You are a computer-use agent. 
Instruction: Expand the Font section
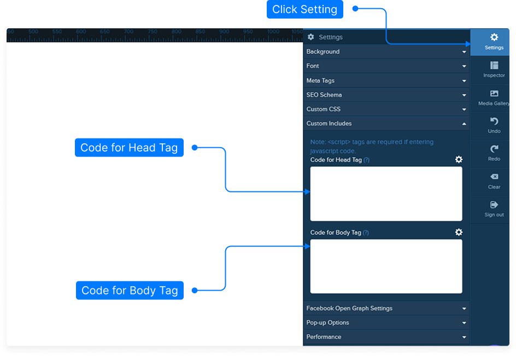point(386,66)
